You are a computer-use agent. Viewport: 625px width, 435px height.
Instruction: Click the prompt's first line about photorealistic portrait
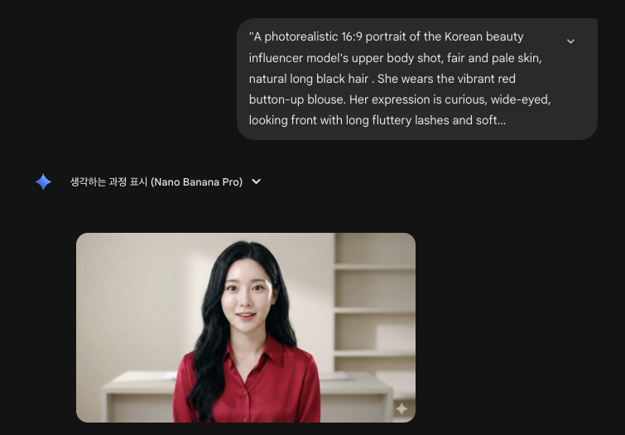(x=386, y=36)
